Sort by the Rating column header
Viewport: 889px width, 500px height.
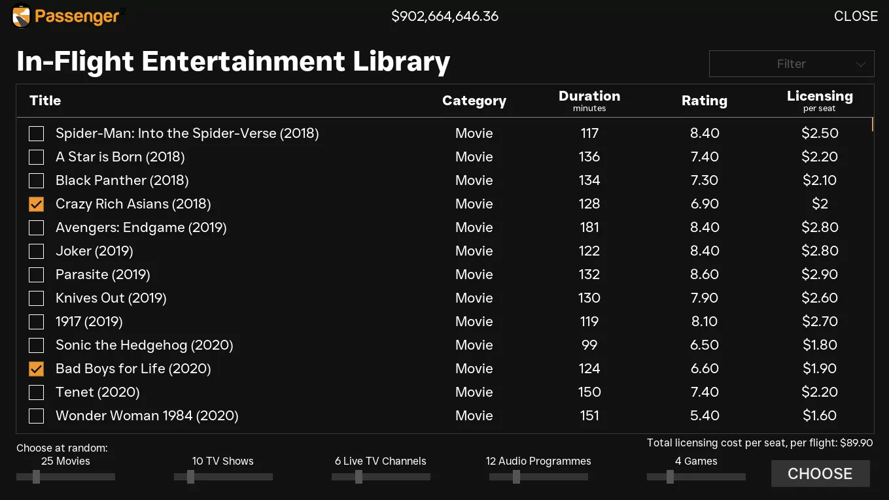[x=704, y=101]
